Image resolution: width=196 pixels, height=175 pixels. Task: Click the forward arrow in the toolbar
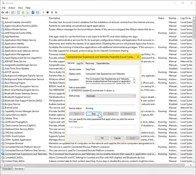(x=7, y=12)
